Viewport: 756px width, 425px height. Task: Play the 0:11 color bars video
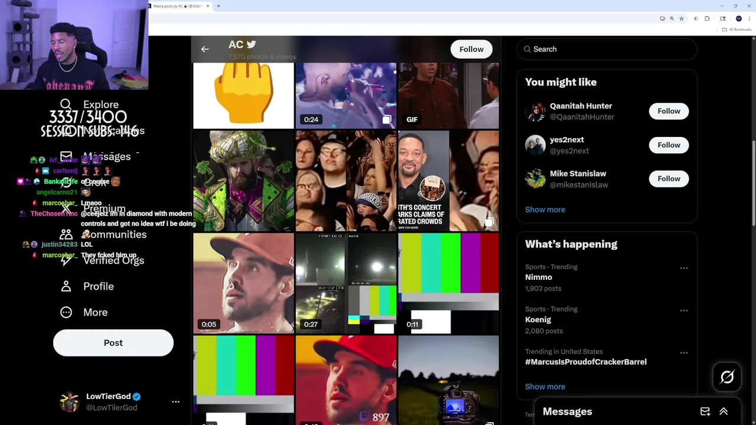449,283
